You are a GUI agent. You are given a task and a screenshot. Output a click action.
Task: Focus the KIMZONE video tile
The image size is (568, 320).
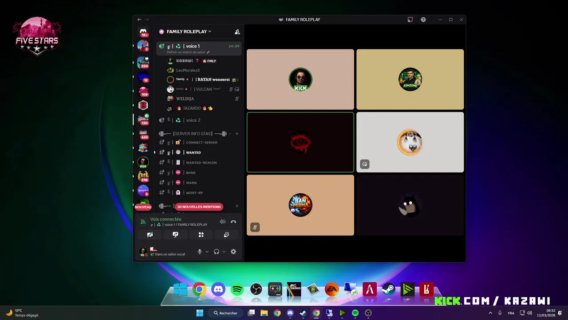pos(410,80)
